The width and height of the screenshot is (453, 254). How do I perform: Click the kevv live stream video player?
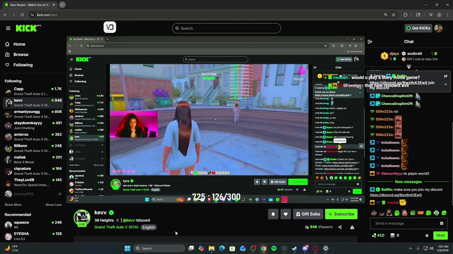[x=216, y=120]
